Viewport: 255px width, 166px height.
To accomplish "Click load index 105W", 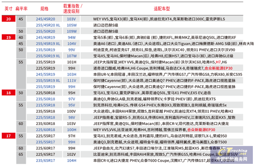I will pyautogui.click(x=72, y=25).
